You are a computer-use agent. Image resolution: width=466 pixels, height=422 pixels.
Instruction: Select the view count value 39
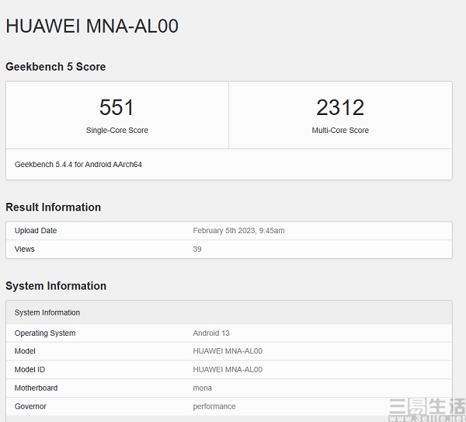(x=197, y=249)
